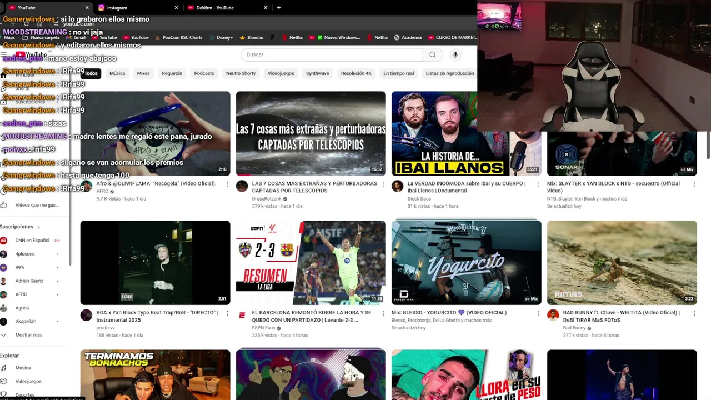Open the CURSO DE MARKET... bookmark
Viewport: 711px width, 400px height.
453,38
